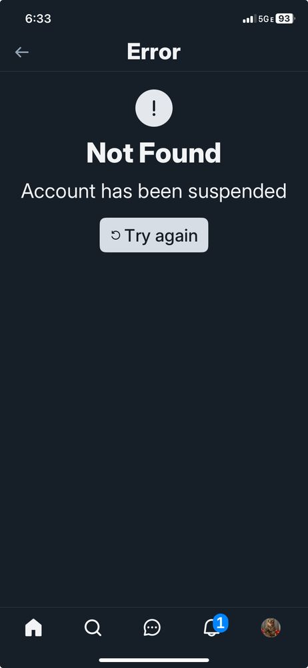The image size is (308, 668).
Task: Open the profile avatar tab
Action: pyautogui.click(x=271, y=627)
